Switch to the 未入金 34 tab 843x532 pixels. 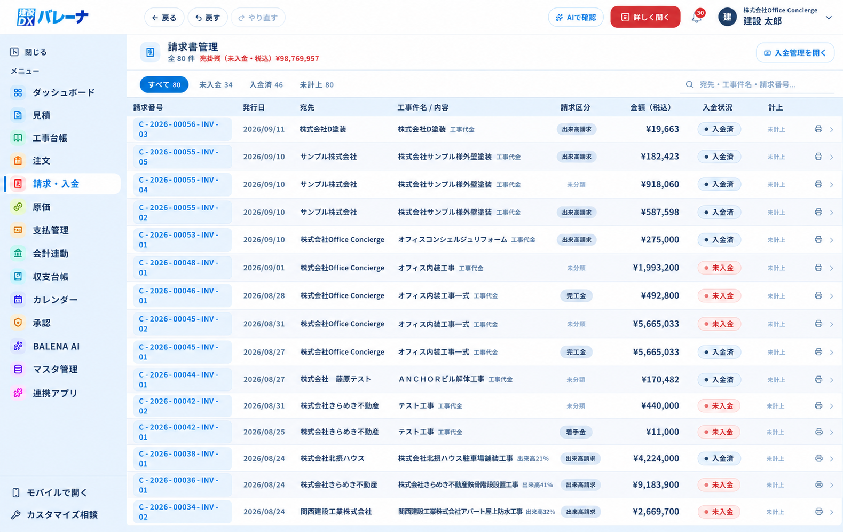pyautogui.click(x=216, y=84)
